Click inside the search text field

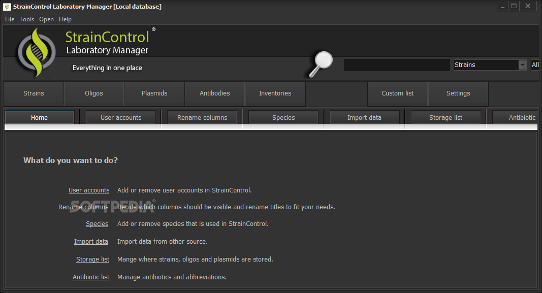[x=397, y=65]
